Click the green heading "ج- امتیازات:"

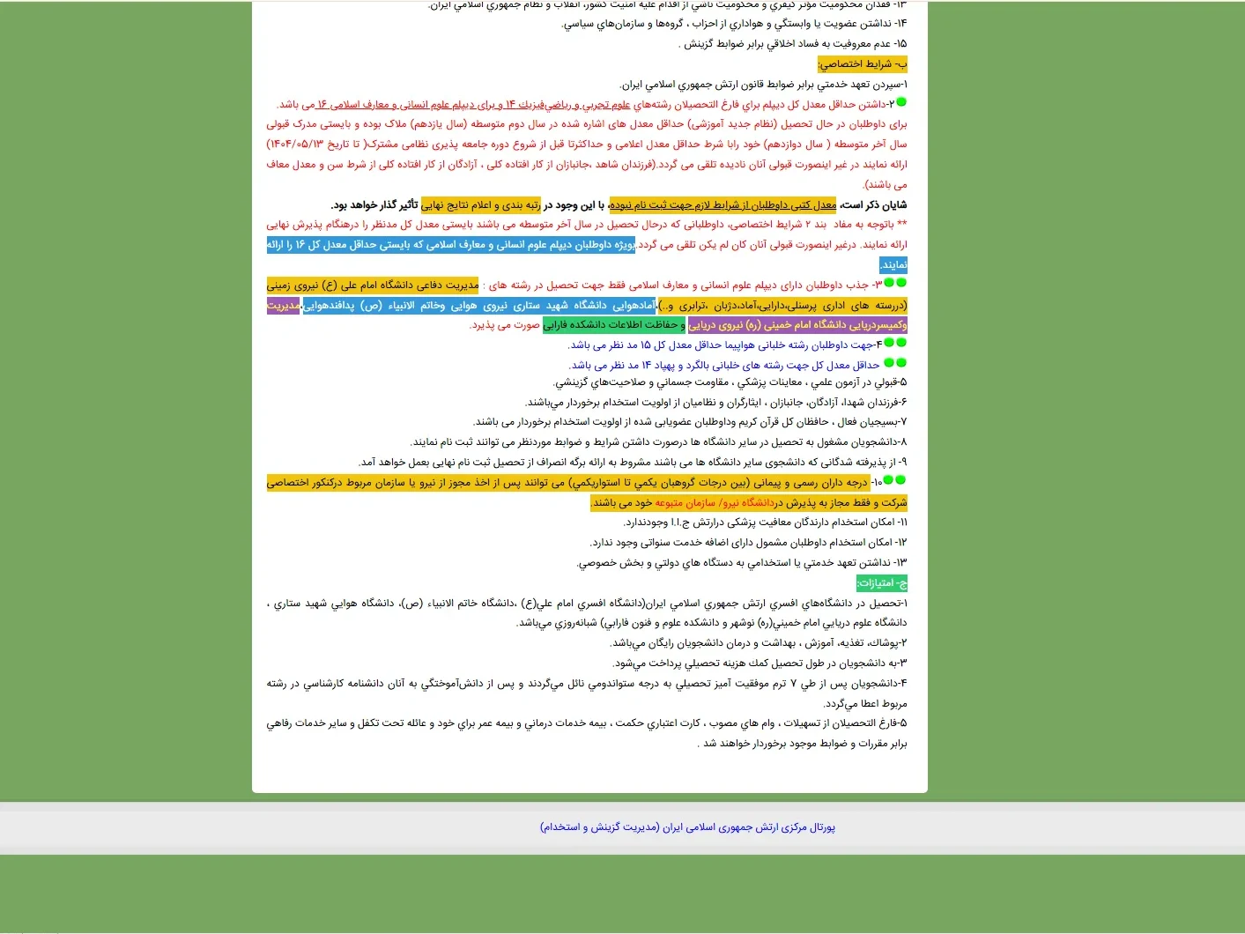point(881,583)
